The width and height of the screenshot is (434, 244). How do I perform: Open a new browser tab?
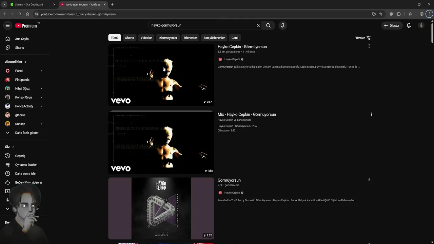[112, 4]
